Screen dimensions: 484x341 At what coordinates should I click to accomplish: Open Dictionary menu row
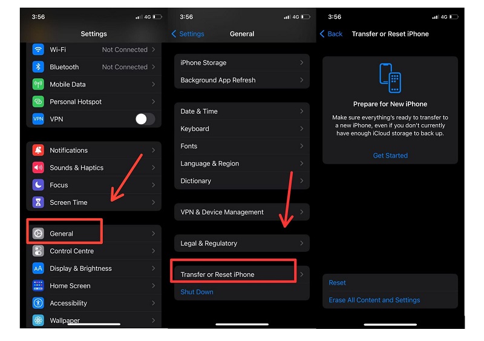242,180
